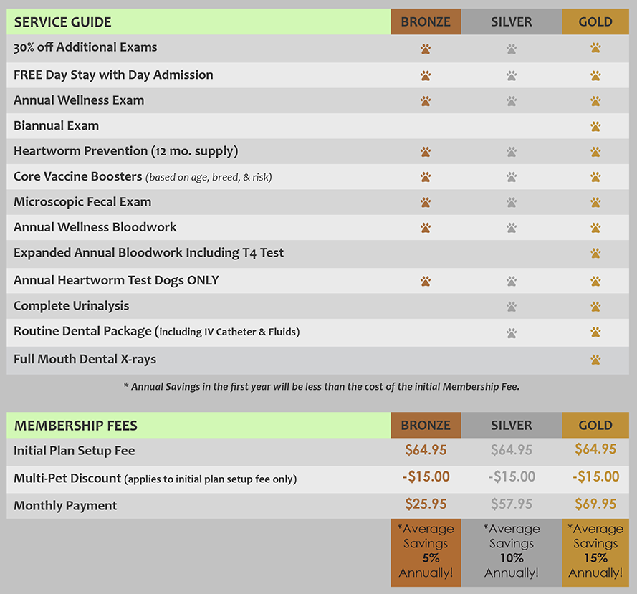
Task: Click the Bronze paw for Microscopic Fecal Exam
Action: point(426,202)
